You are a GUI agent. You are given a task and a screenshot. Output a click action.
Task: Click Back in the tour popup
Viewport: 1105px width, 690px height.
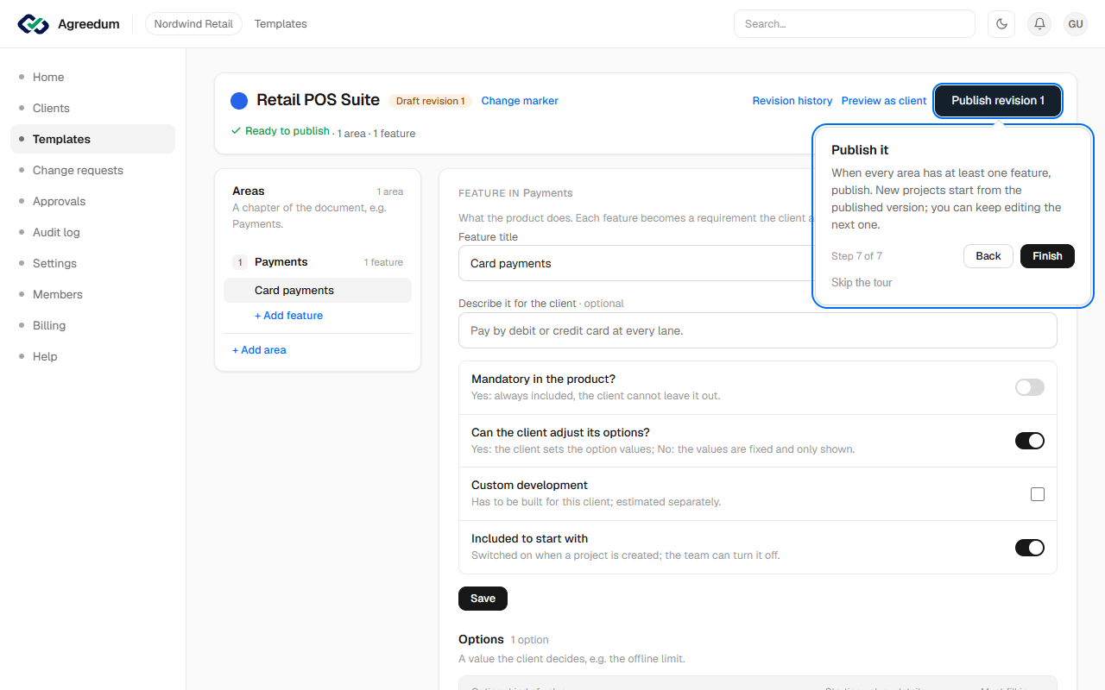point(988,256)
